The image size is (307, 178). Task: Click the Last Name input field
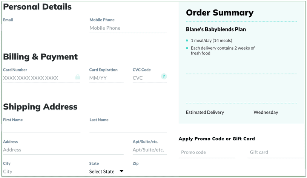128,128
